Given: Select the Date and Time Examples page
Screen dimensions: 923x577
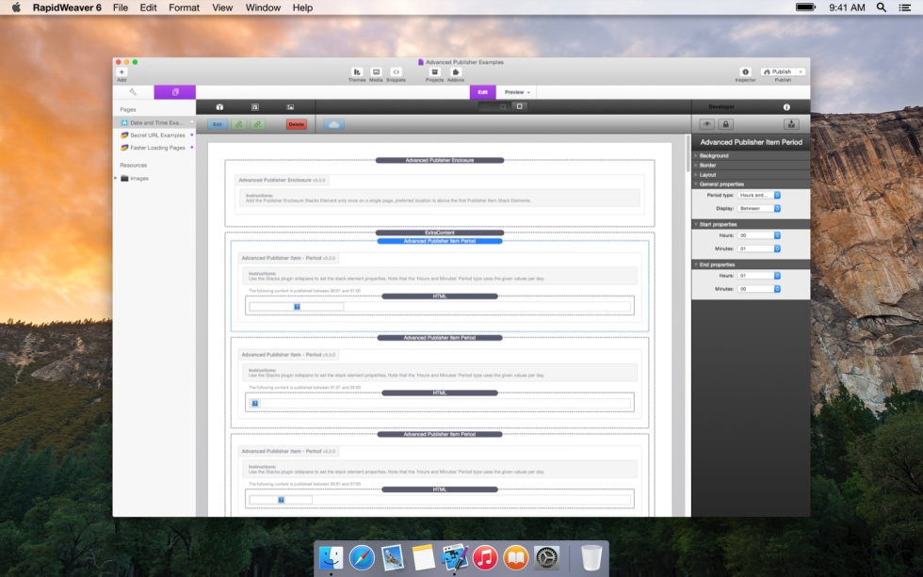Looking at the screenshot, I should (154, 123).
